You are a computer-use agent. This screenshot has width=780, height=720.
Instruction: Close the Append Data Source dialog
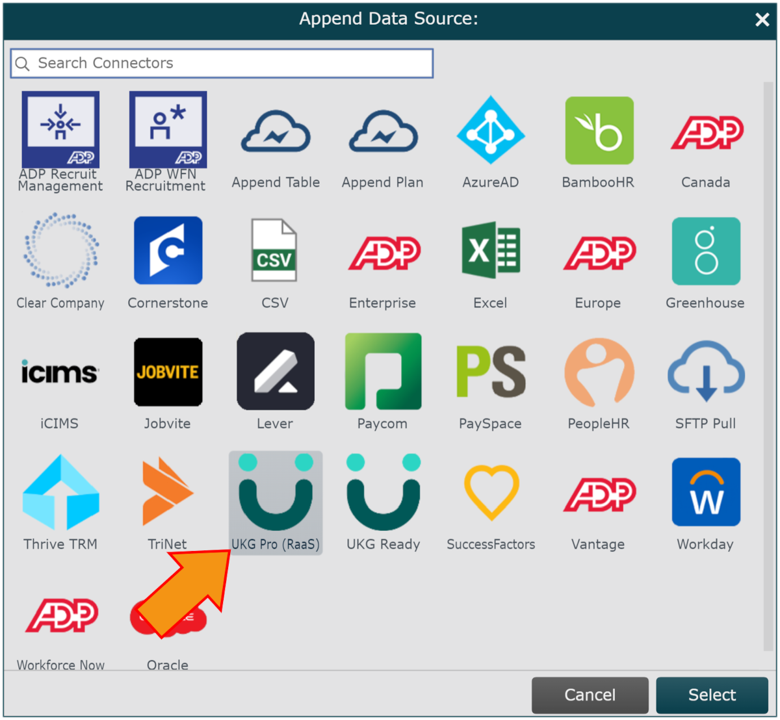coord(762,19)
